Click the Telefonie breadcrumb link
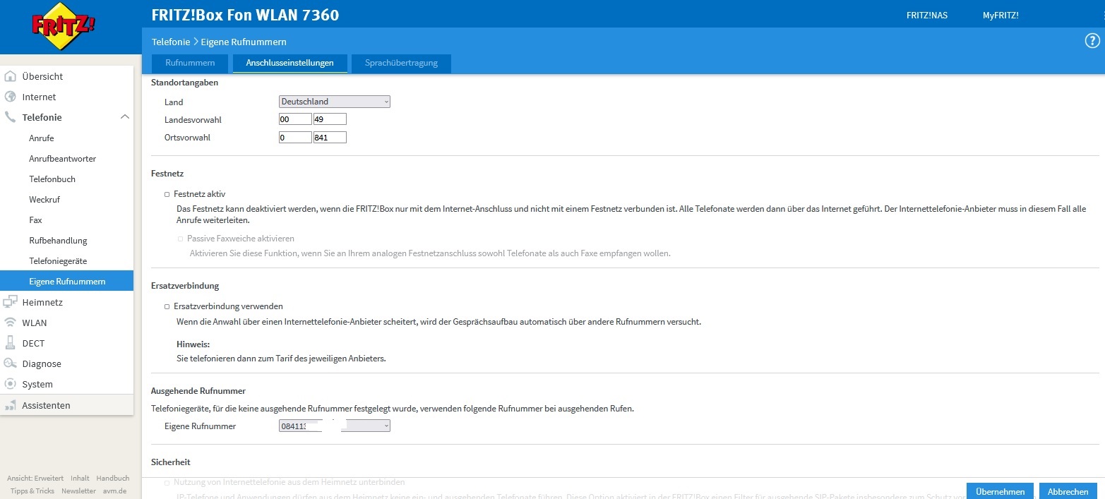This screenshot has height=499, width=1105. 171,42
